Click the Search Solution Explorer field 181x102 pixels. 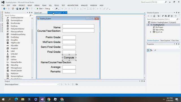point(161,19)
